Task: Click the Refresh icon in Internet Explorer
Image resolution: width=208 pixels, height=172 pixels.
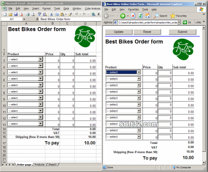Action: (x=140, y=16)
